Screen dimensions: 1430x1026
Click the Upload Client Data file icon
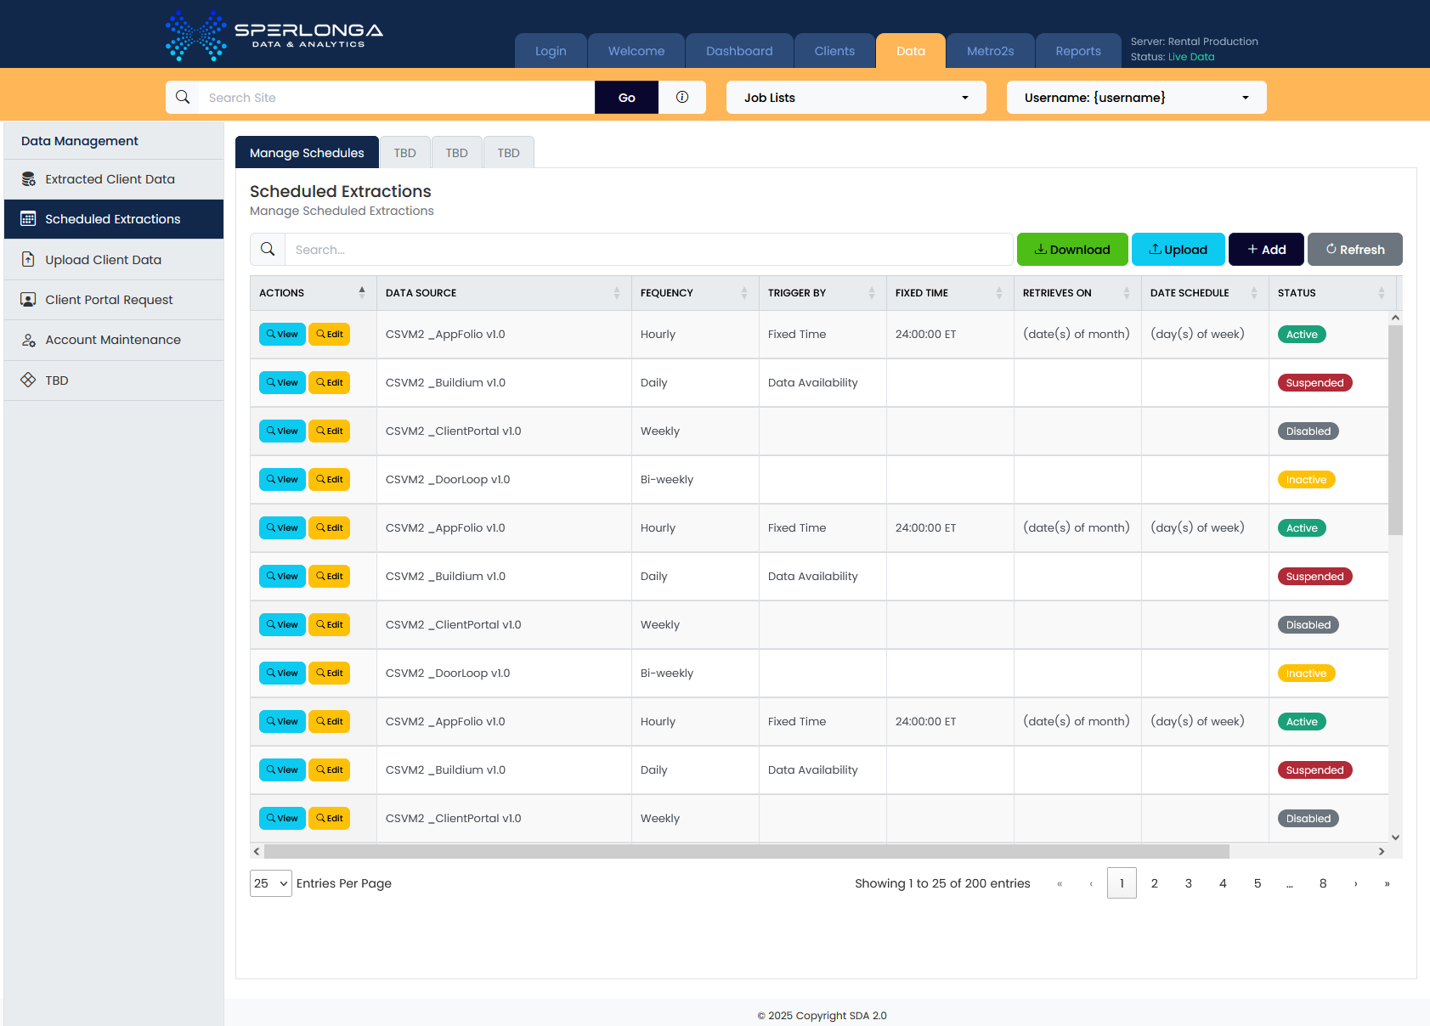[x=28, y=260]
